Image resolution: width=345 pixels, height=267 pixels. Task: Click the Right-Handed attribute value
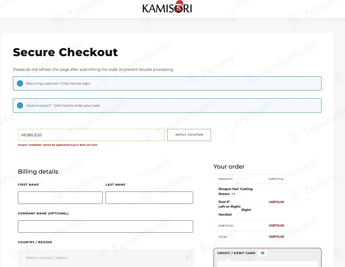coord(235,212)
